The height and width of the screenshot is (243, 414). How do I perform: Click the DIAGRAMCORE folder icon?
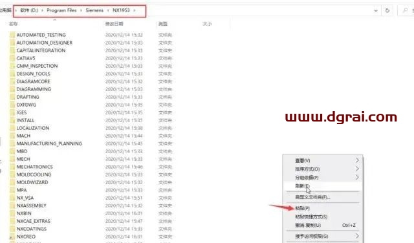12,81
